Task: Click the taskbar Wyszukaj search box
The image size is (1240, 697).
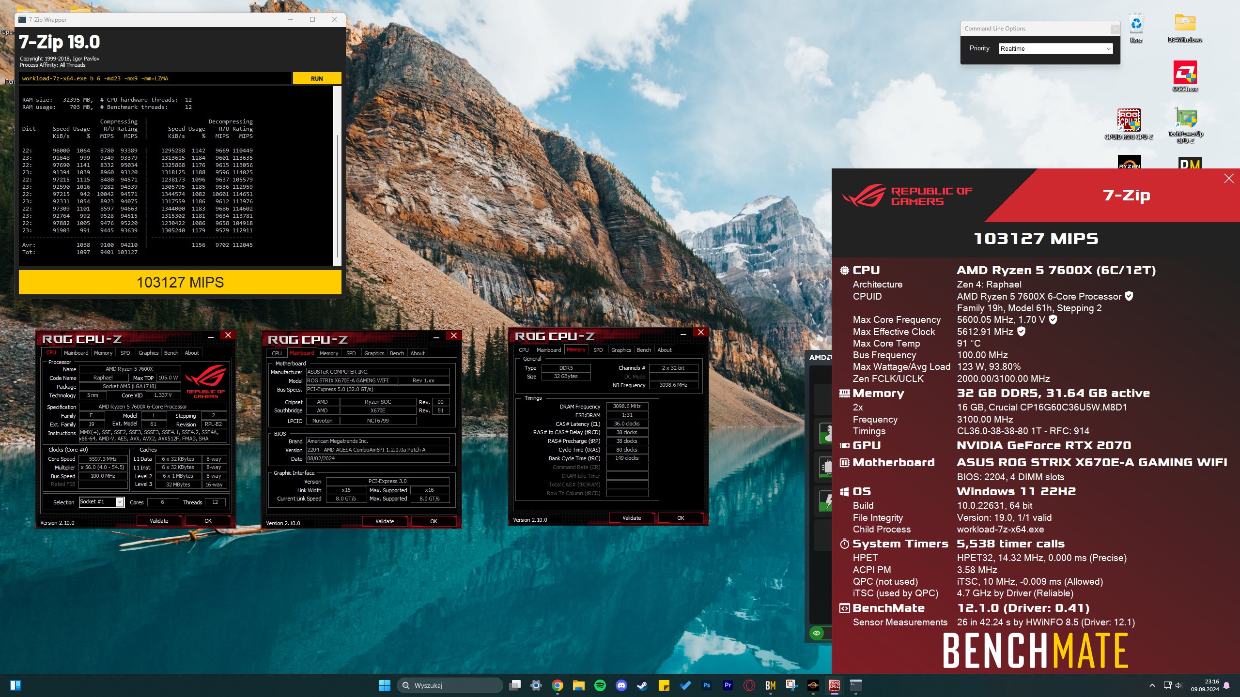Action: (450, 685)
